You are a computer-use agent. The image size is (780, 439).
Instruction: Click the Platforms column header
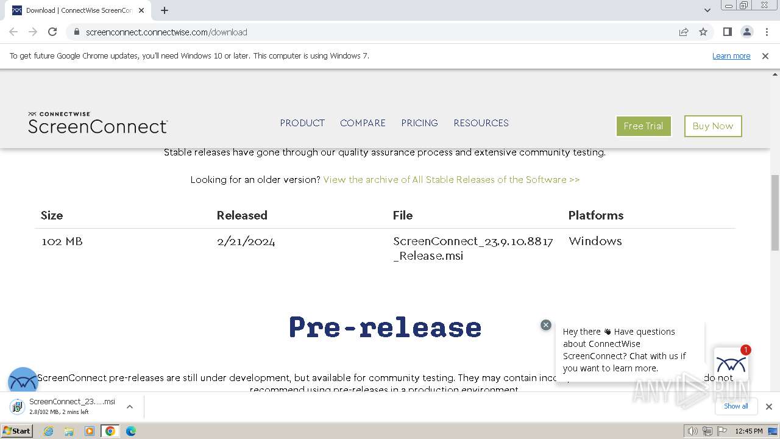click(x=596, y=215)
